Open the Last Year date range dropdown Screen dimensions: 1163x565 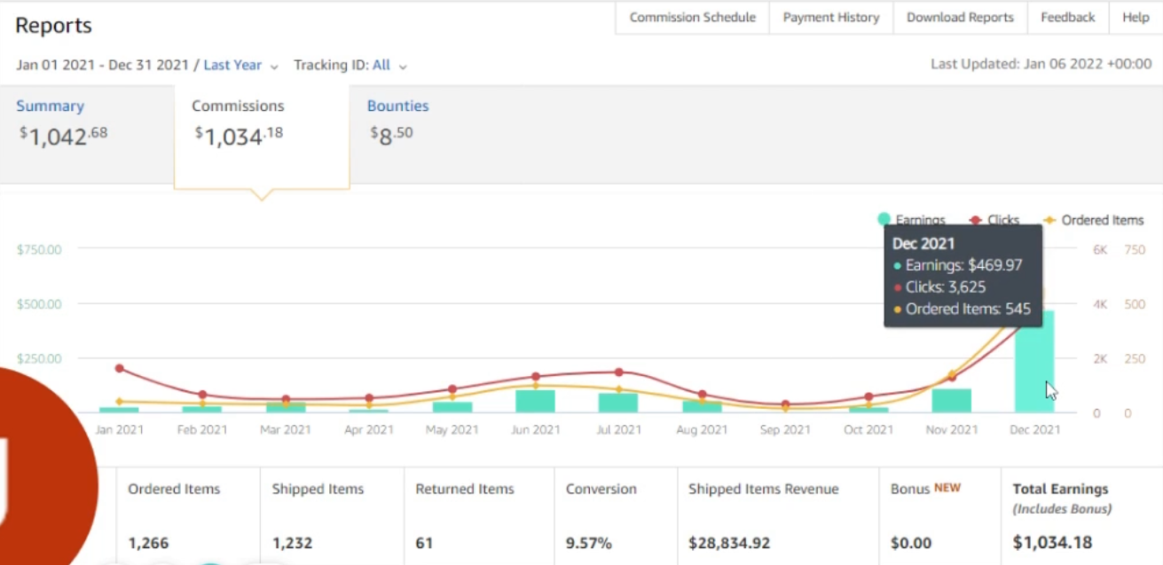point(241,65)
